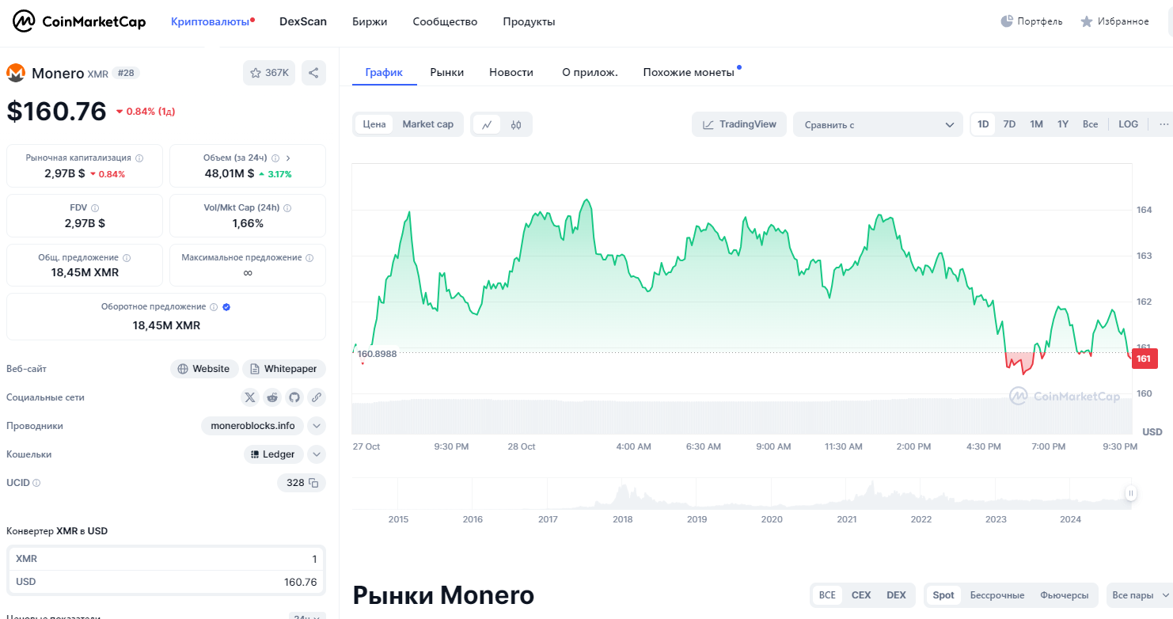Click the XMR amount input field

point(165,559)
